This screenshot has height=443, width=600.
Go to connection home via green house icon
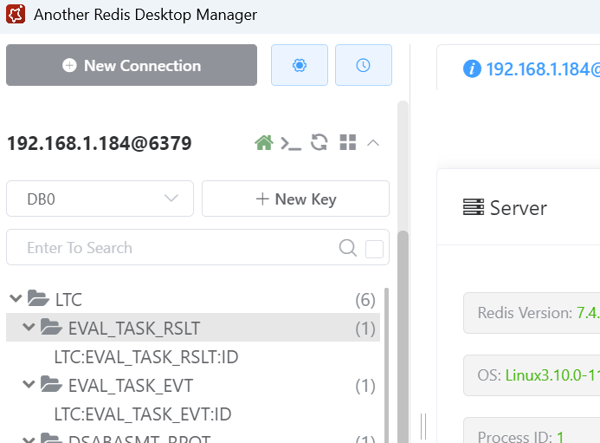[x=264, y=143]
